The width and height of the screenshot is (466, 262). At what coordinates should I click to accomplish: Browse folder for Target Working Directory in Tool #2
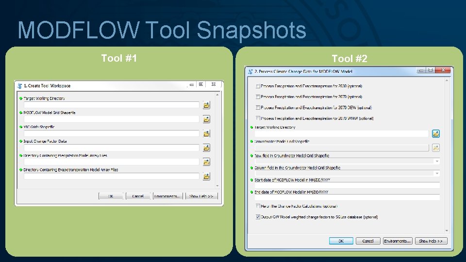436,134
